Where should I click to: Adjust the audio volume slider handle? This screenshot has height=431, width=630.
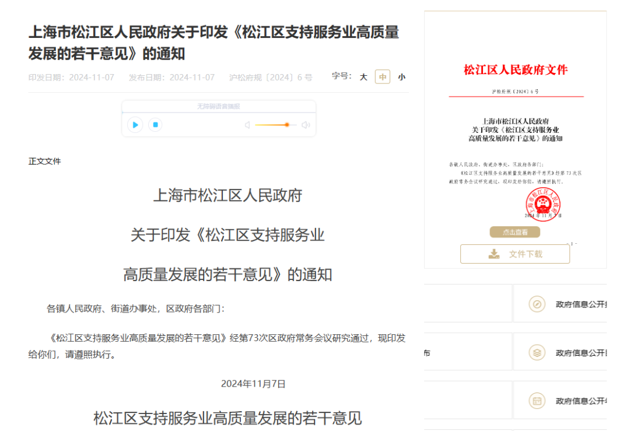(x=286, y=125)
